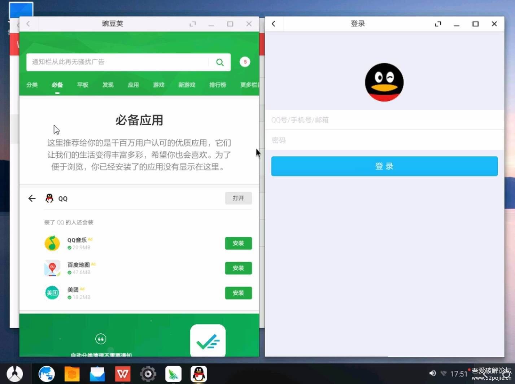Launch WPS Office from taskbar
Image resolution: width=515 pixels, height=384 pixels.
pos(123,374)
